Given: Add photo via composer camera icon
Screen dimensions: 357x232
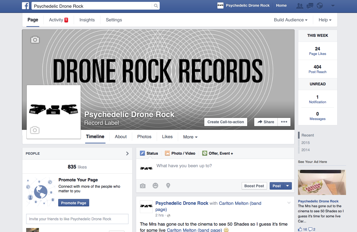Looking at the screenshot, I should click(143, 186).
